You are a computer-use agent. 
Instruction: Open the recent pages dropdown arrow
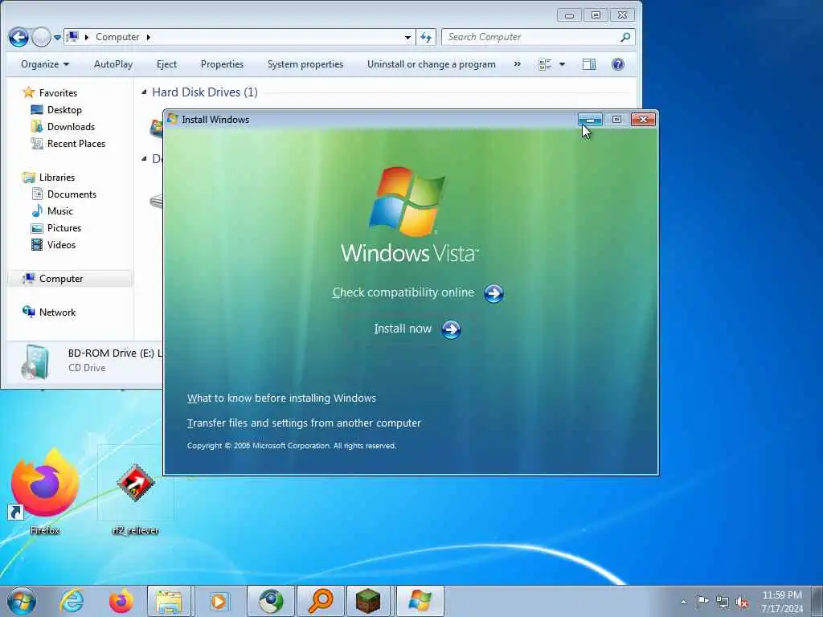pyautogui.click(x=57, y=38)
